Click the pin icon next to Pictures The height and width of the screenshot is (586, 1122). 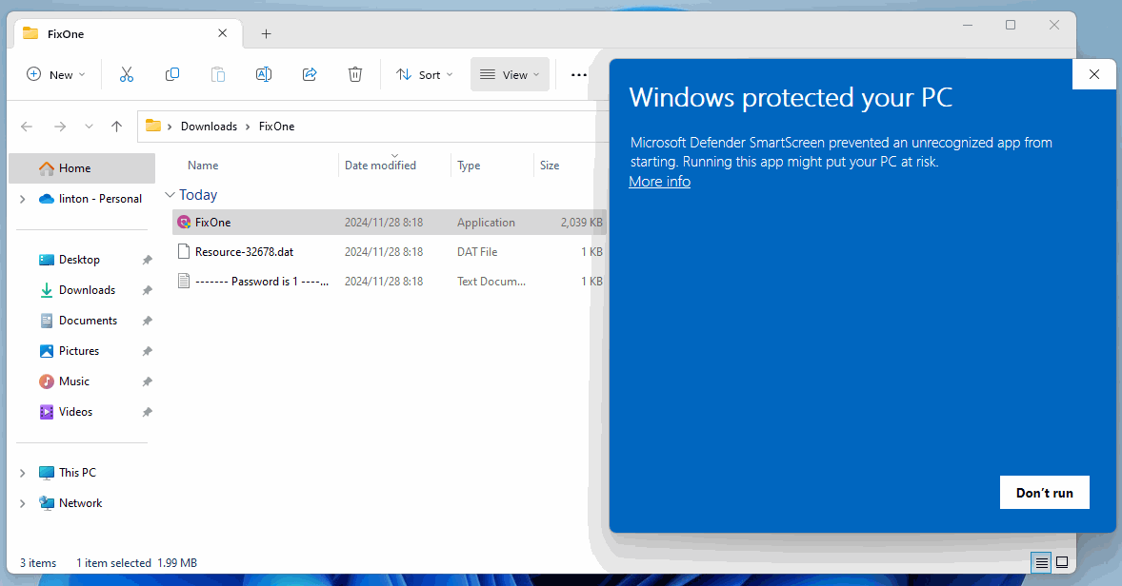[x=148, y=351]
